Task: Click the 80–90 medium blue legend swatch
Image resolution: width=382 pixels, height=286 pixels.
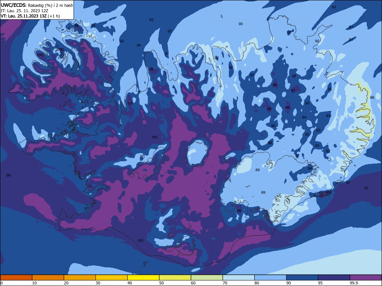Action: pos(270,277)
